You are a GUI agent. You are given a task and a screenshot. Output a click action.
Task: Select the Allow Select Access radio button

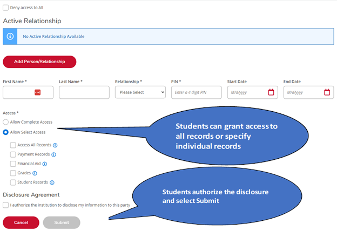click(5, 132)
